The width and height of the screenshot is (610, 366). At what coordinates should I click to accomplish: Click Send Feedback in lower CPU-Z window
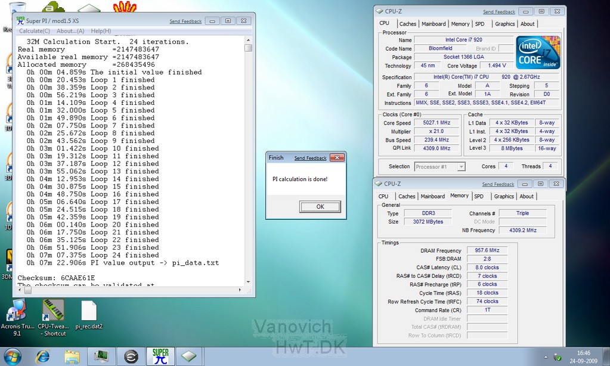pyautogui.click(x=498, y=184)
